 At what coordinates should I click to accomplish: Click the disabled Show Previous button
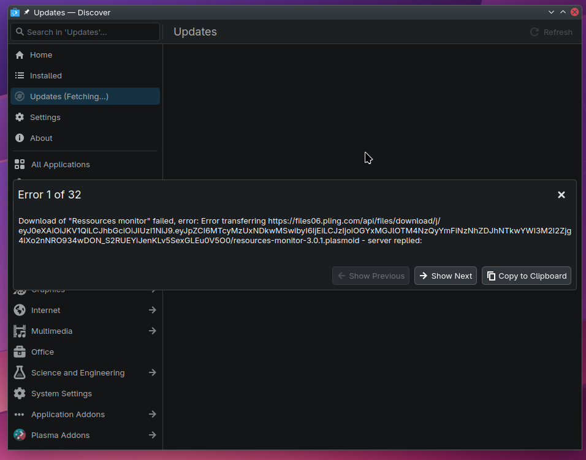[x=371, y=276]
